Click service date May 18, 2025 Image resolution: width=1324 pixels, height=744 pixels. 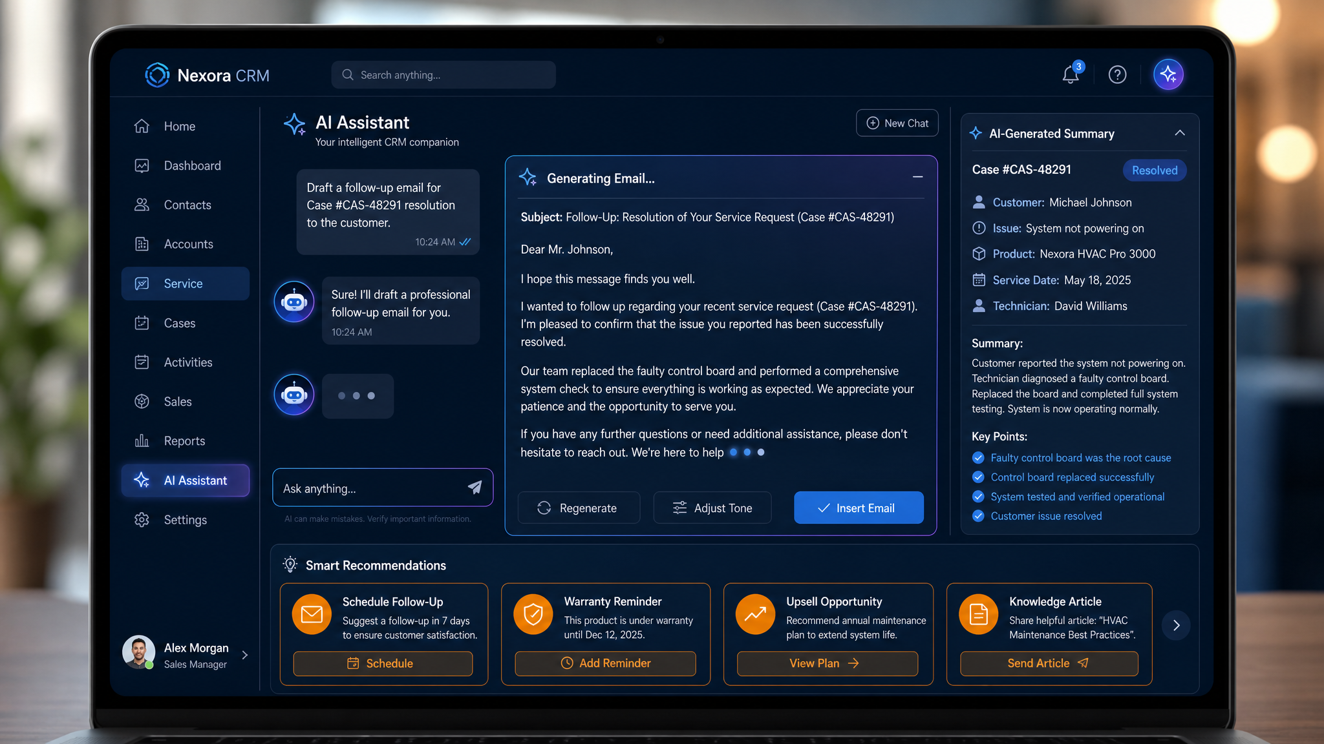1098,280
